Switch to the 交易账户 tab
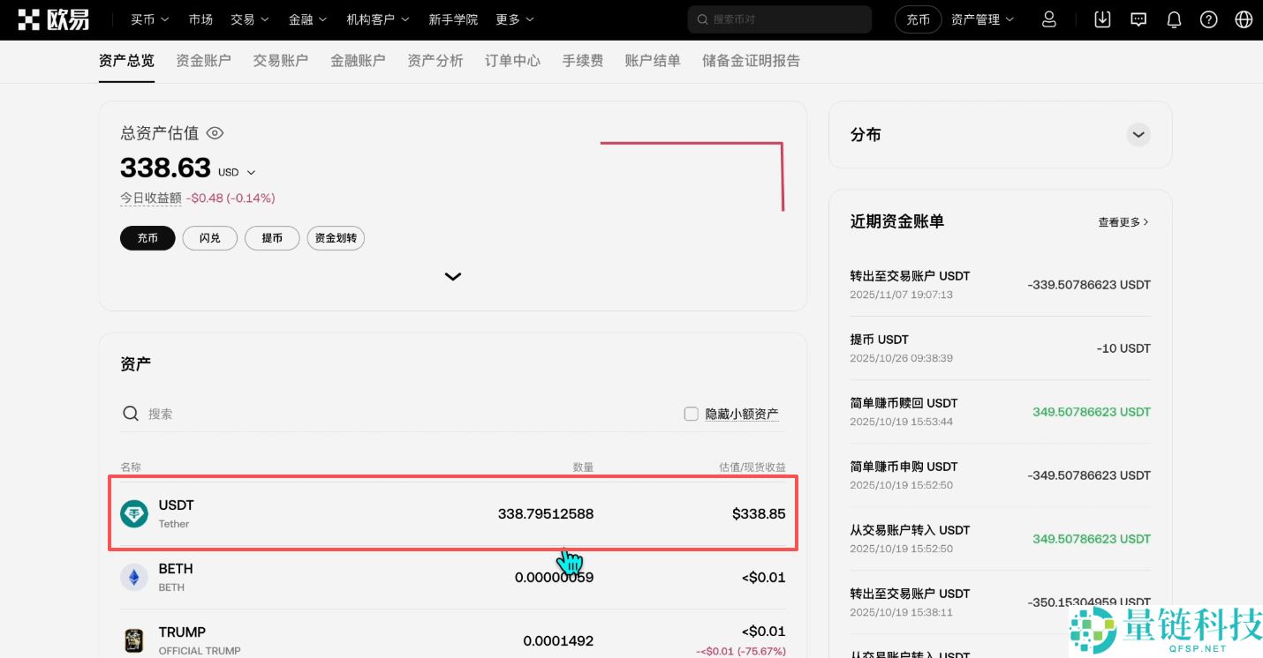Screen dimensions: 1263x658 click(x=280, y=61)
